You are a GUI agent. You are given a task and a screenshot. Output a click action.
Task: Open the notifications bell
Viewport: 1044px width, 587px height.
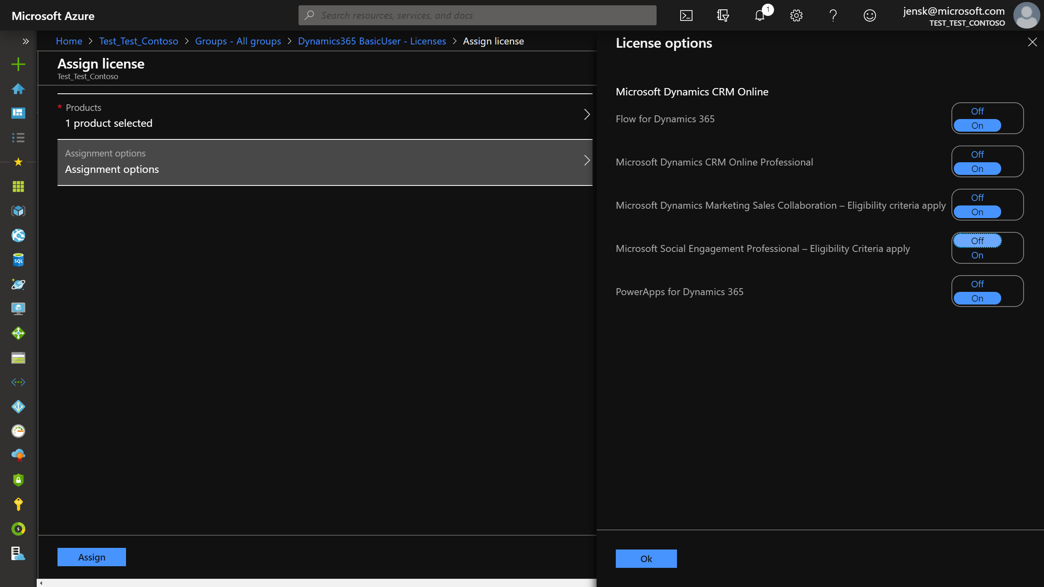(x=760, y=15)
